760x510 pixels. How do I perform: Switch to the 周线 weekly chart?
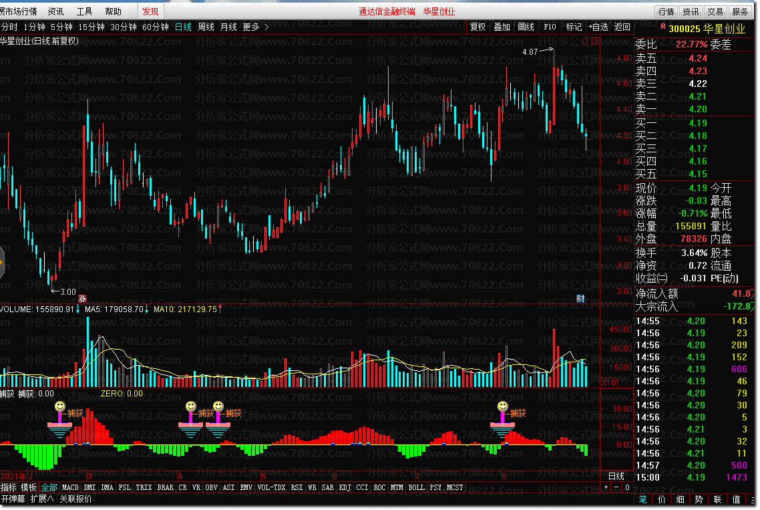[x=206, y=27]
